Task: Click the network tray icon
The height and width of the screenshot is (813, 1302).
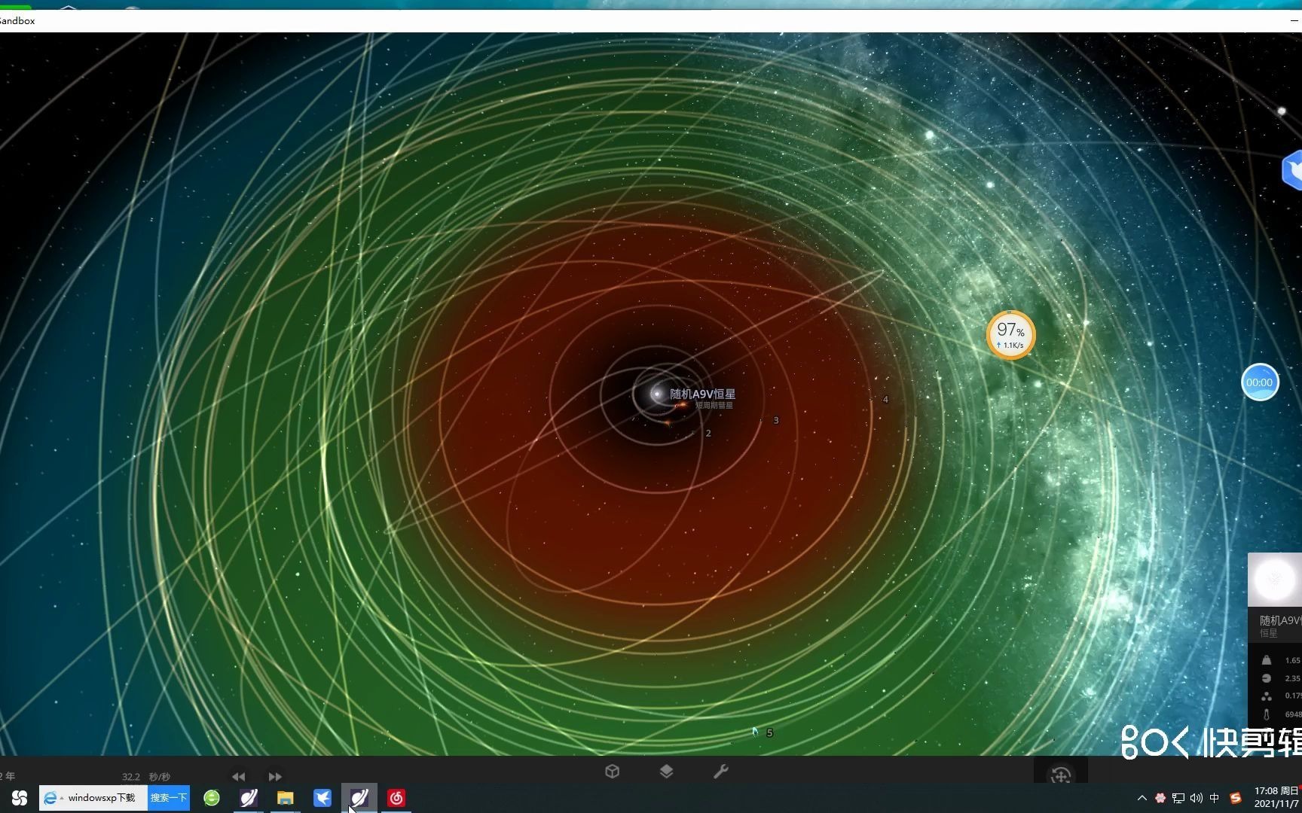Action: [x=1178, y=798]
